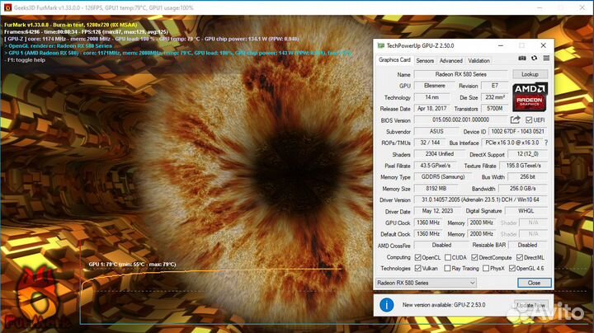Switch to the Sensors tab
Image resolution: width=594 pixels, height=333 pixels.
pos(425,60)
